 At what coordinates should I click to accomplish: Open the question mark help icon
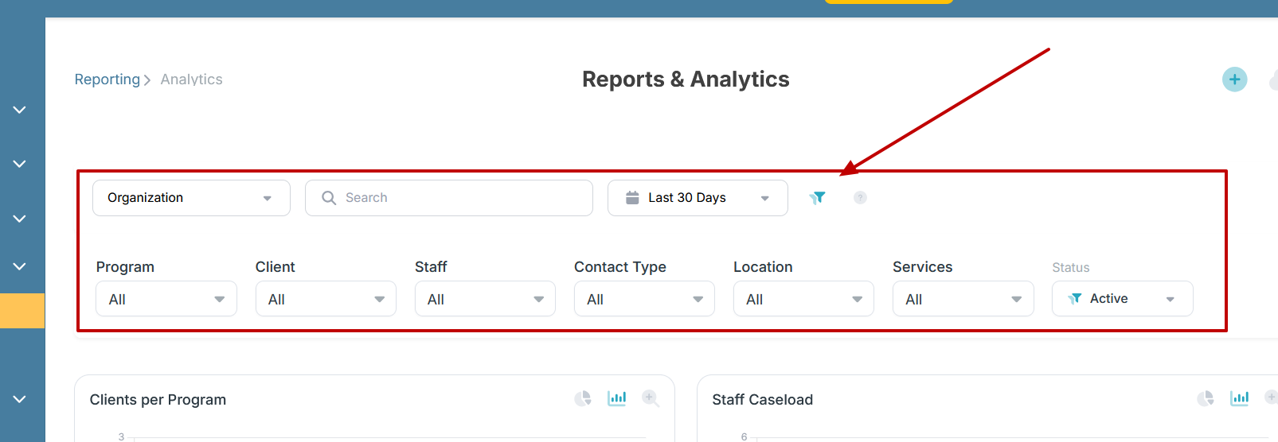click(860, 198)
